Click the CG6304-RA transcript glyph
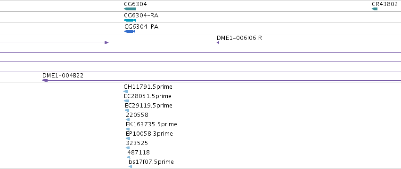401x169 pixels. point(130,20)
